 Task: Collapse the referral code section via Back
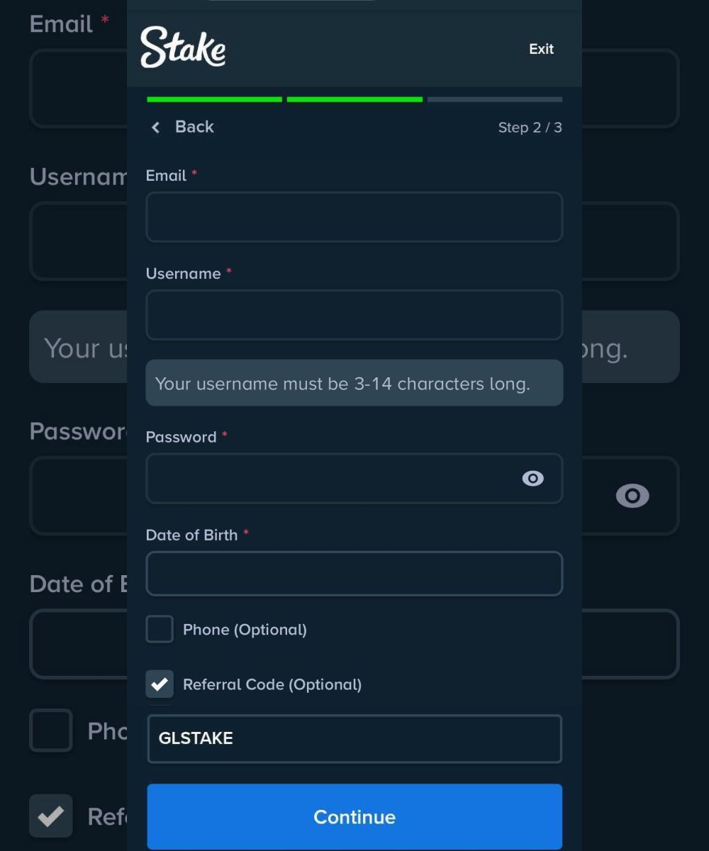[194, 127]
